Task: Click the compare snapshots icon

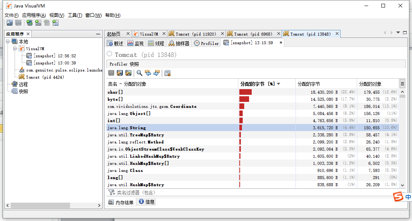Action: pyautogui.click(x=167, y=73)
